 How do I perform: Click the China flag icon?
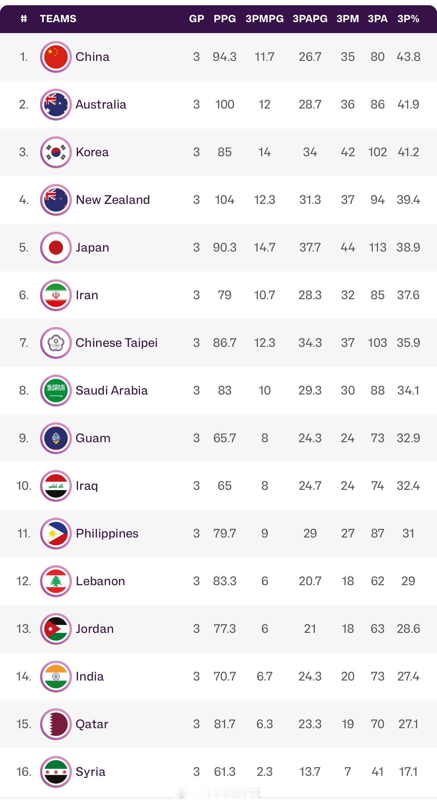pos(56,57)
